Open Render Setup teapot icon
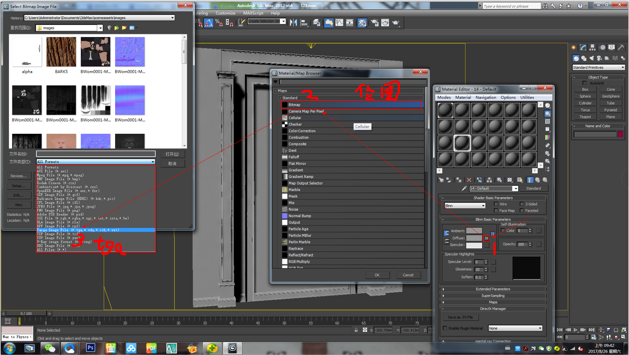Screen dimensions: 629x355 tap(374, 23)
